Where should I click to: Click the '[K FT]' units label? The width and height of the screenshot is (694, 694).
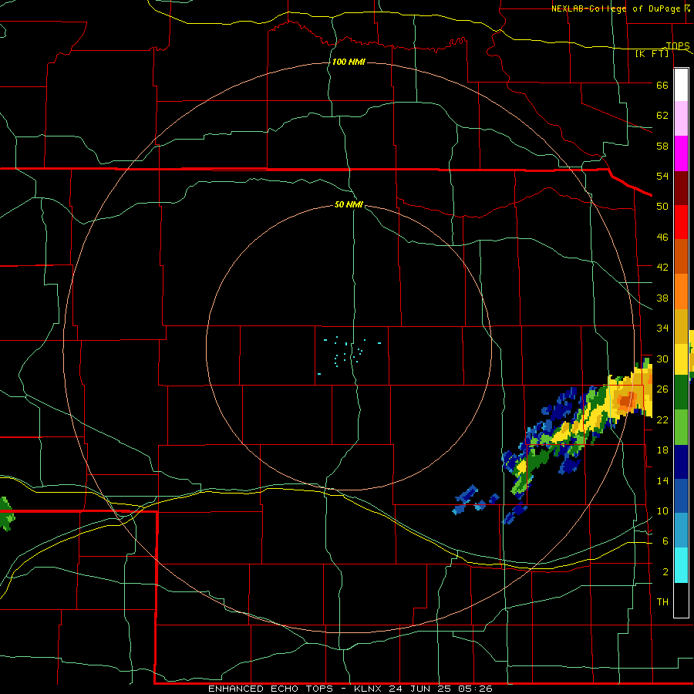tap(652, 54)
